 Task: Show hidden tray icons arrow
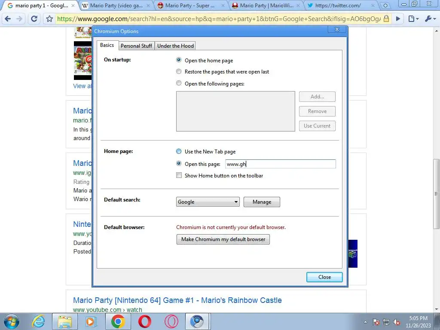pos(365,322)
